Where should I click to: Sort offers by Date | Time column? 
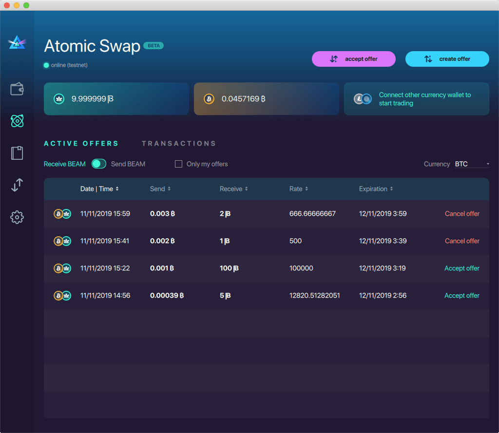coord(99,189)
